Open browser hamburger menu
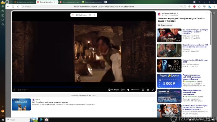The width and height of the screenshot is (217, 122). (x=199, y=2)
